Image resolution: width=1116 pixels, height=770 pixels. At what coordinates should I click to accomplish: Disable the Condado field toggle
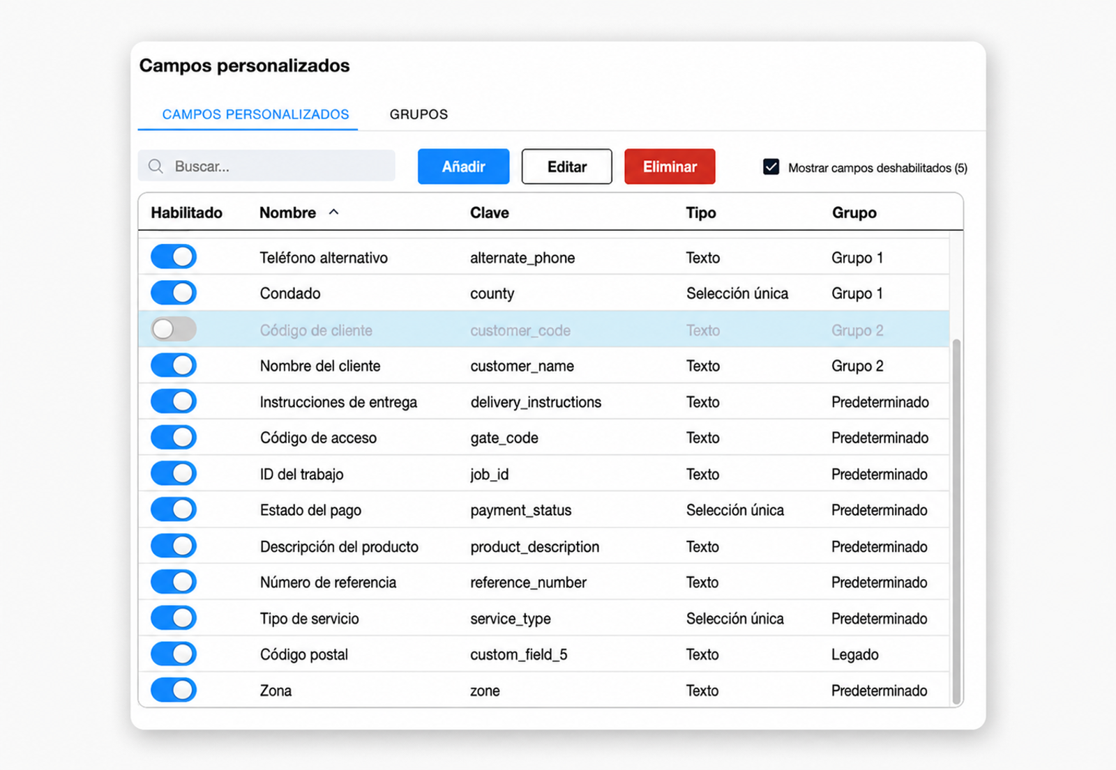click(x=174, y=293)
